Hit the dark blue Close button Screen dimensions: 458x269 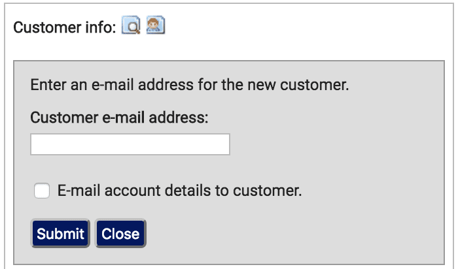click(120, 234)
